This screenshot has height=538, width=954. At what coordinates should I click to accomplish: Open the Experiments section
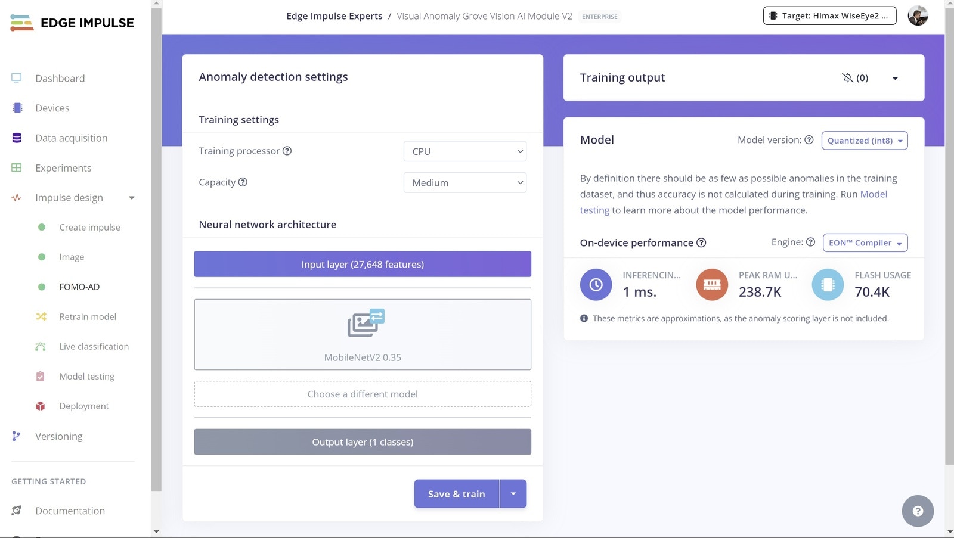coord(63,168)
